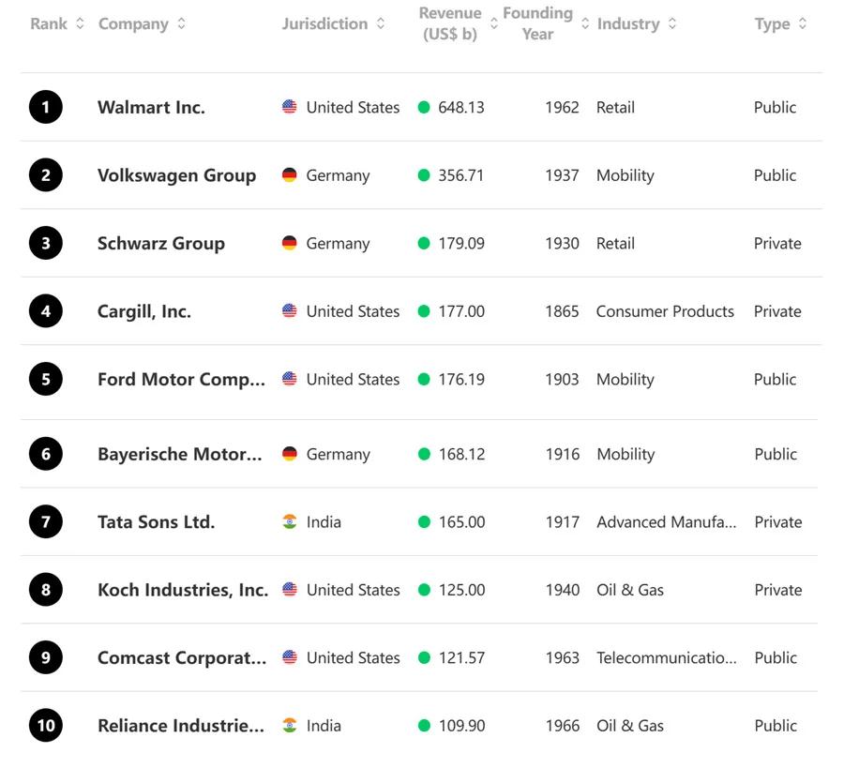The image size is (844, 783).
Task: Click the green status dot beside 125.00
Action: [x=424, y=590]
